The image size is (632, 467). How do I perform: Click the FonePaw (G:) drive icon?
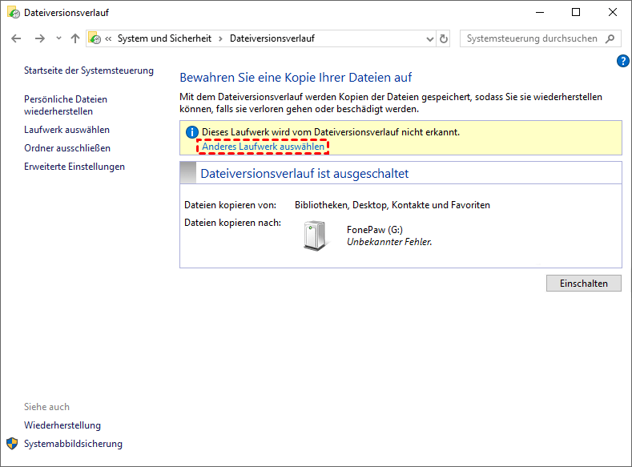(x=316, y=236)
